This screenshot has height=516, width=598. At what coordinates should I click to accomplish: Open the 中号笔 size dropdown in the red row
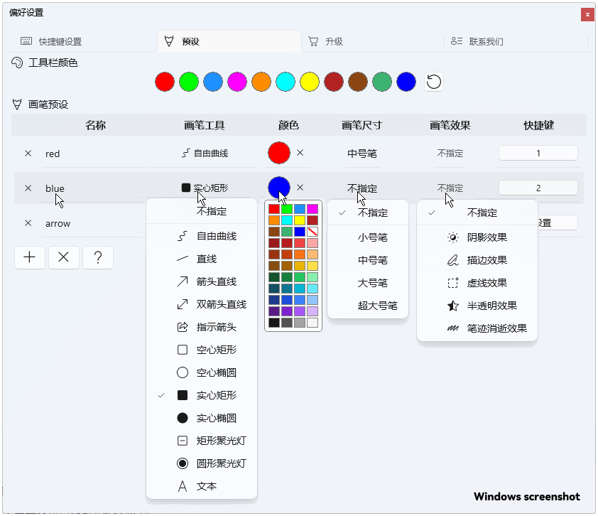pyautogui.click(x=362, y=154)
